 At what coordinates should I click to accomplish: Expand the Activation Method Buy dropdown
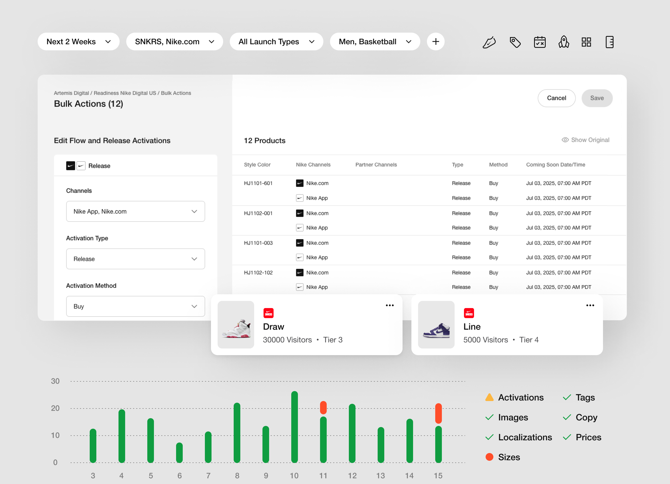136,306
